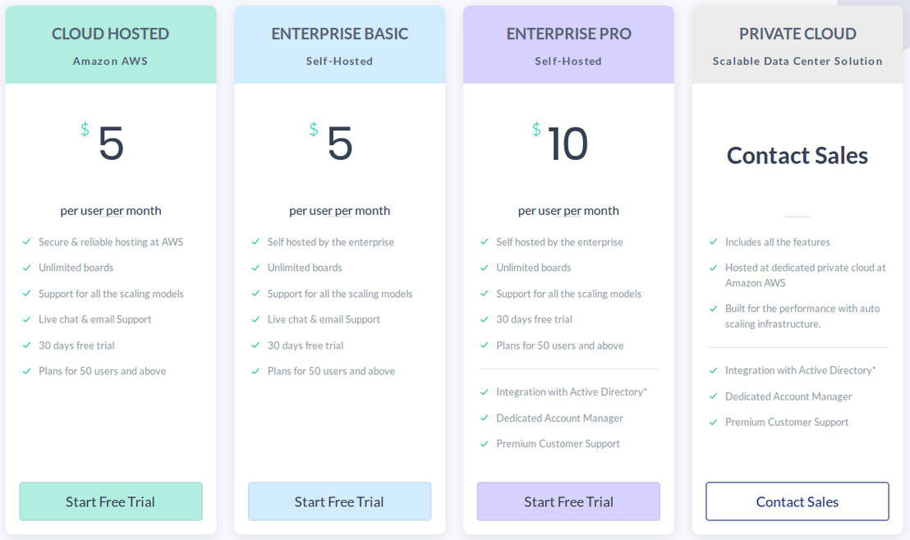
Task: Click checkmark next to Includes all the features
Action: [714, 242]
